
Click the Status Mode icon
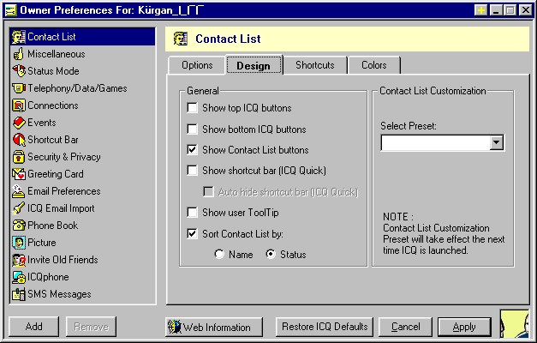pos(19,71)
